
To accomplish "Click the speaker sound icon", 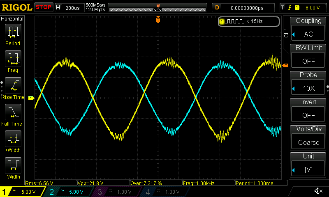I will [x=318, y=191].
